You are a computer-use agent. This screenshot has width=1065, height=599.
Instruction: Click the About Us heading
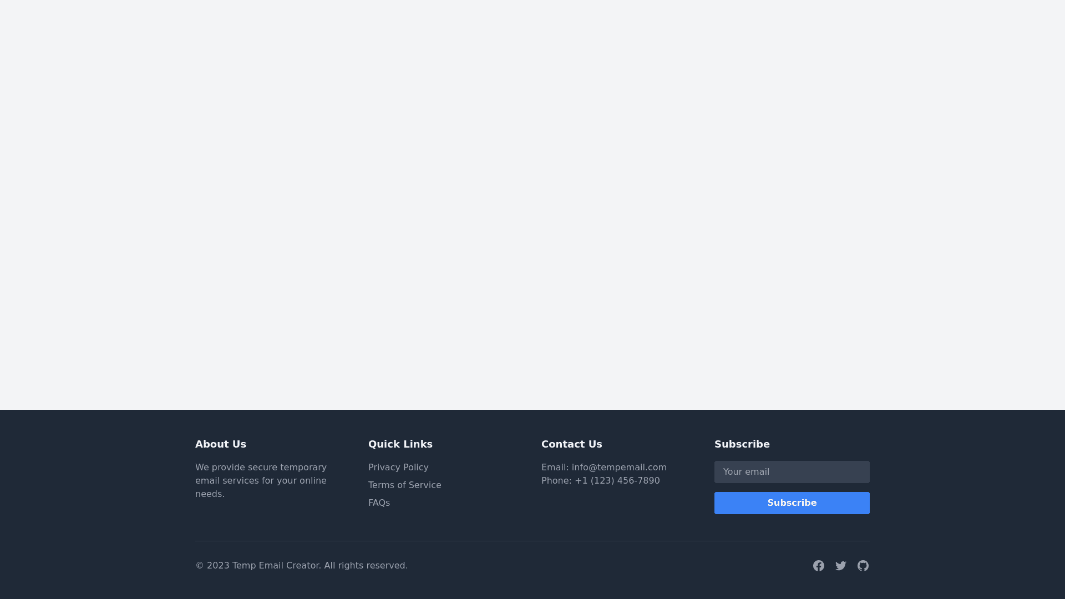pyautogui.click(x=221, y=444)
